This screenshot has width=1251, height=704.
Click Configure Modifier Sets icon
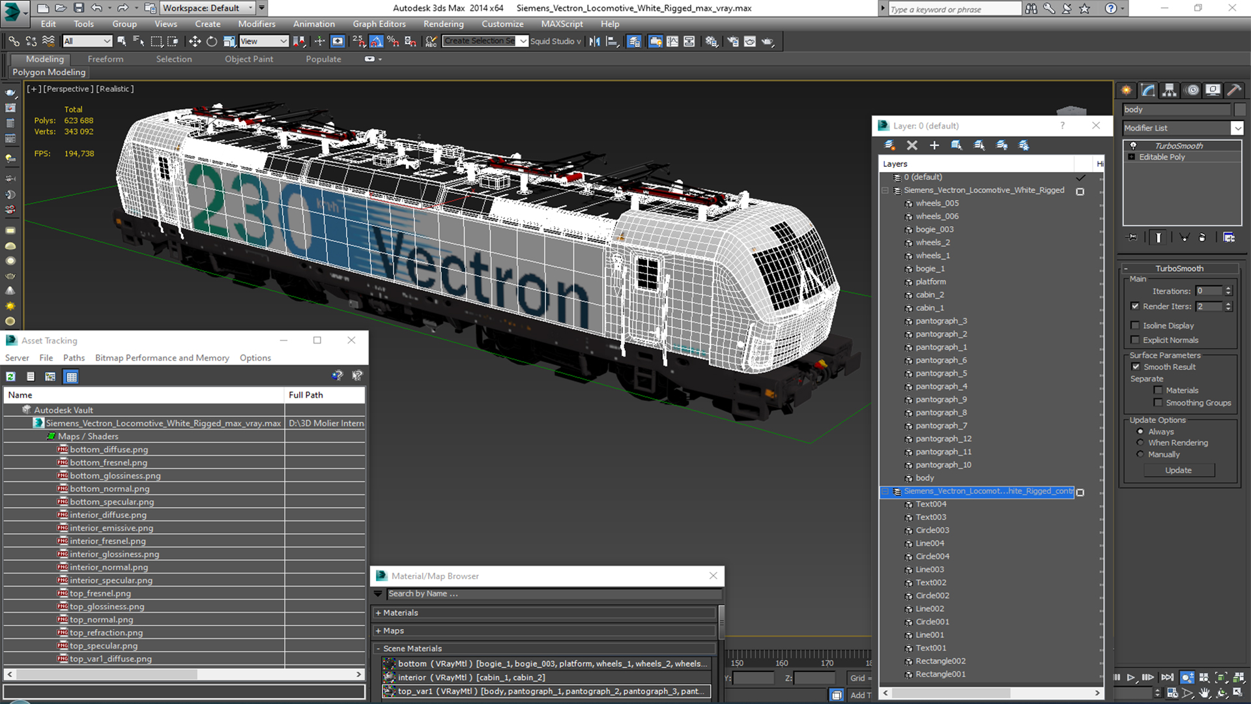[1229, 237]
